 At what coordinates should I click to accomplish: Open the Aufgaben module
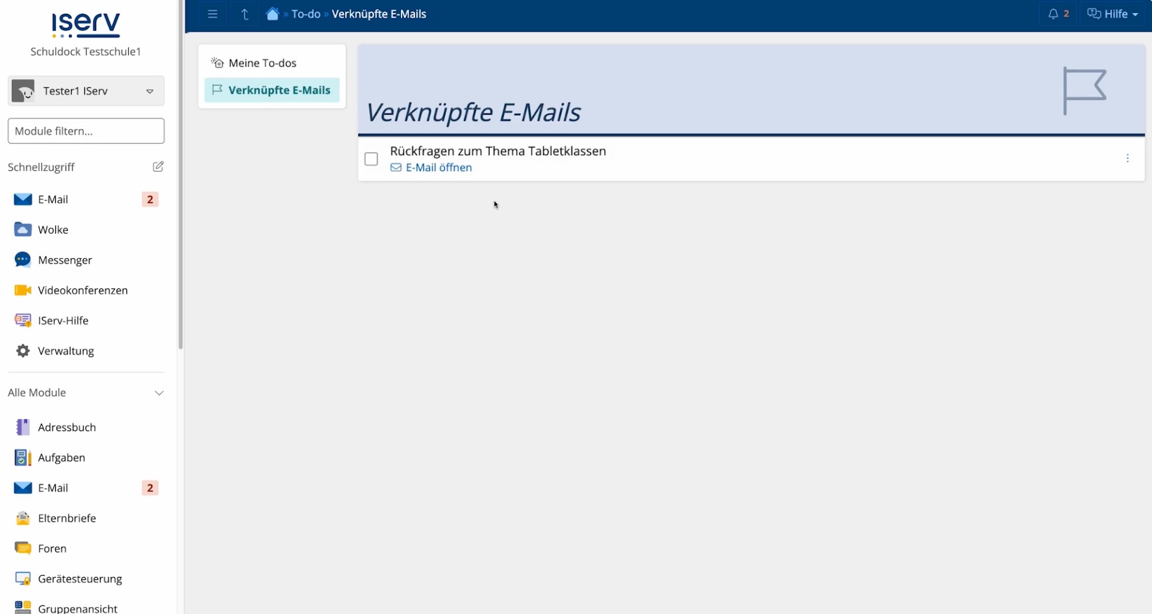62,458
